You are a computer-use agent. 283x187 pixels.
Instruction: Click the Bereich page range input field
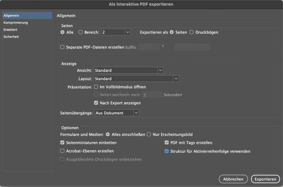tap(113, 32)
